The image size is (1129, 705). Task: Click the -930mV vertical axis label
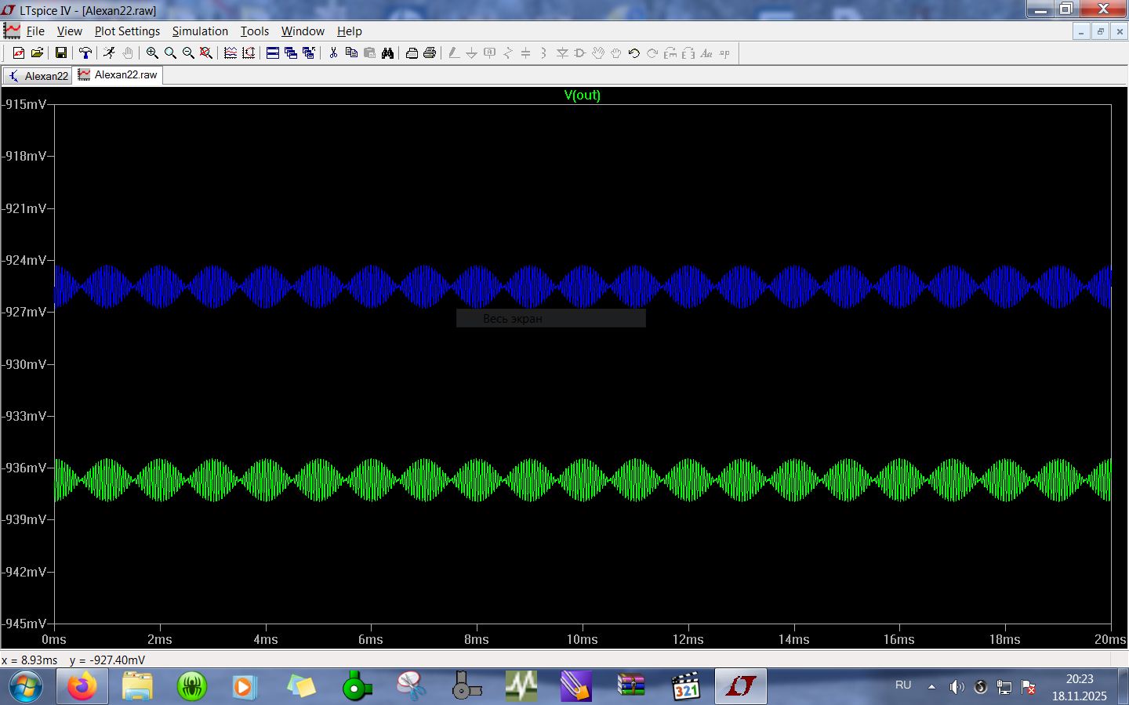tap(24, 364)
